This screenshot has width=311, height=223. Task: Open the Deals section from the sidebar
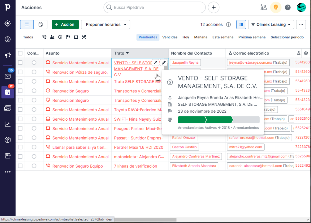[x=8, y=39]
